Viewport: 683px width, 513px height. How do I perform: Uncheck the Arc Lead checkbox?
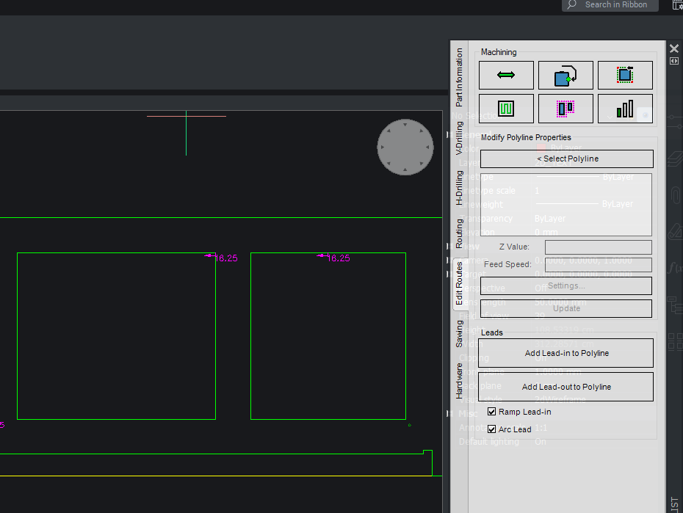(x=492, y=429)
